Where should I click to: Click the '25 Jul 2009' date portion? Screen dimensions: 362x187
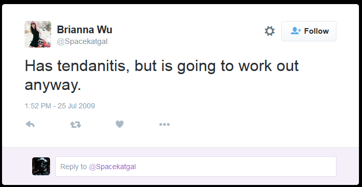(x=76, y=106)
